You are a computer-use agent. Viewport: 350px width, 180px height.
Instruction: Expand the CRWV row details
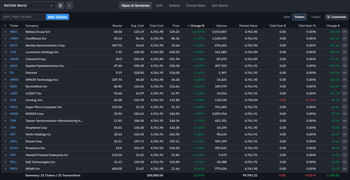pyautogui.click(x=5, y=39)
